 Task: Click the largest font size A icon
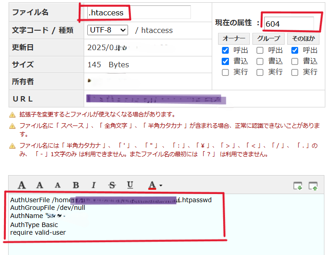[x=22, y=185]
